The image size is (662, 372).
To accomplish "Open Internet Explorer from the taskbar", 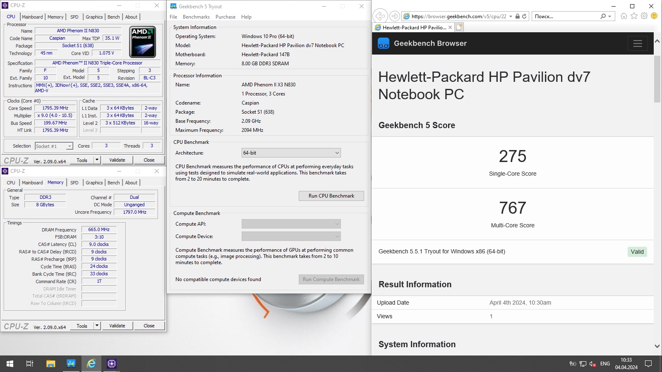I will coord(91,364).
